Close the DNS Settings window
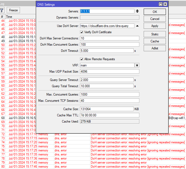 click(165, 4)
